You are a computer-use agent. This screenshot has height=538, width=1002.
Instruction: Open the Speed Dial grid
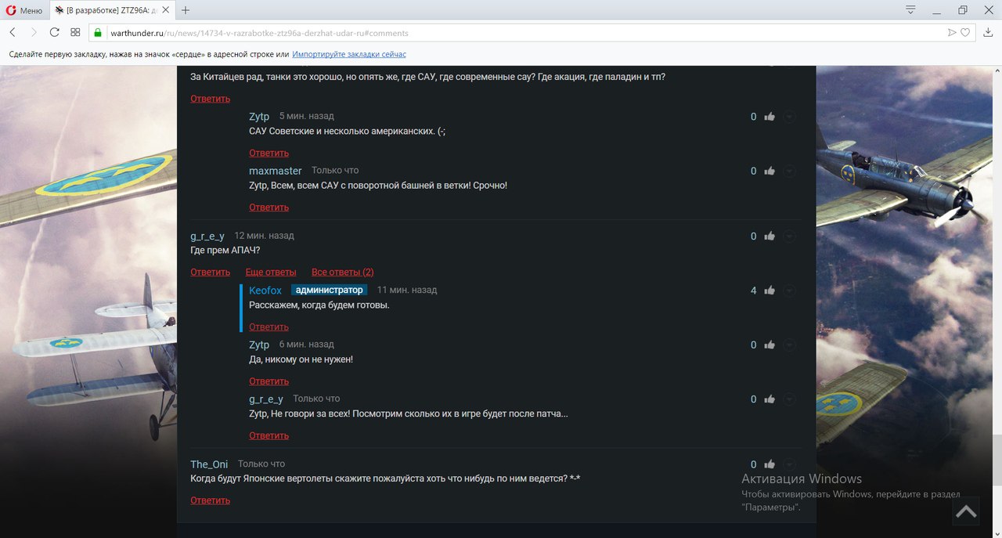(75, 32)
